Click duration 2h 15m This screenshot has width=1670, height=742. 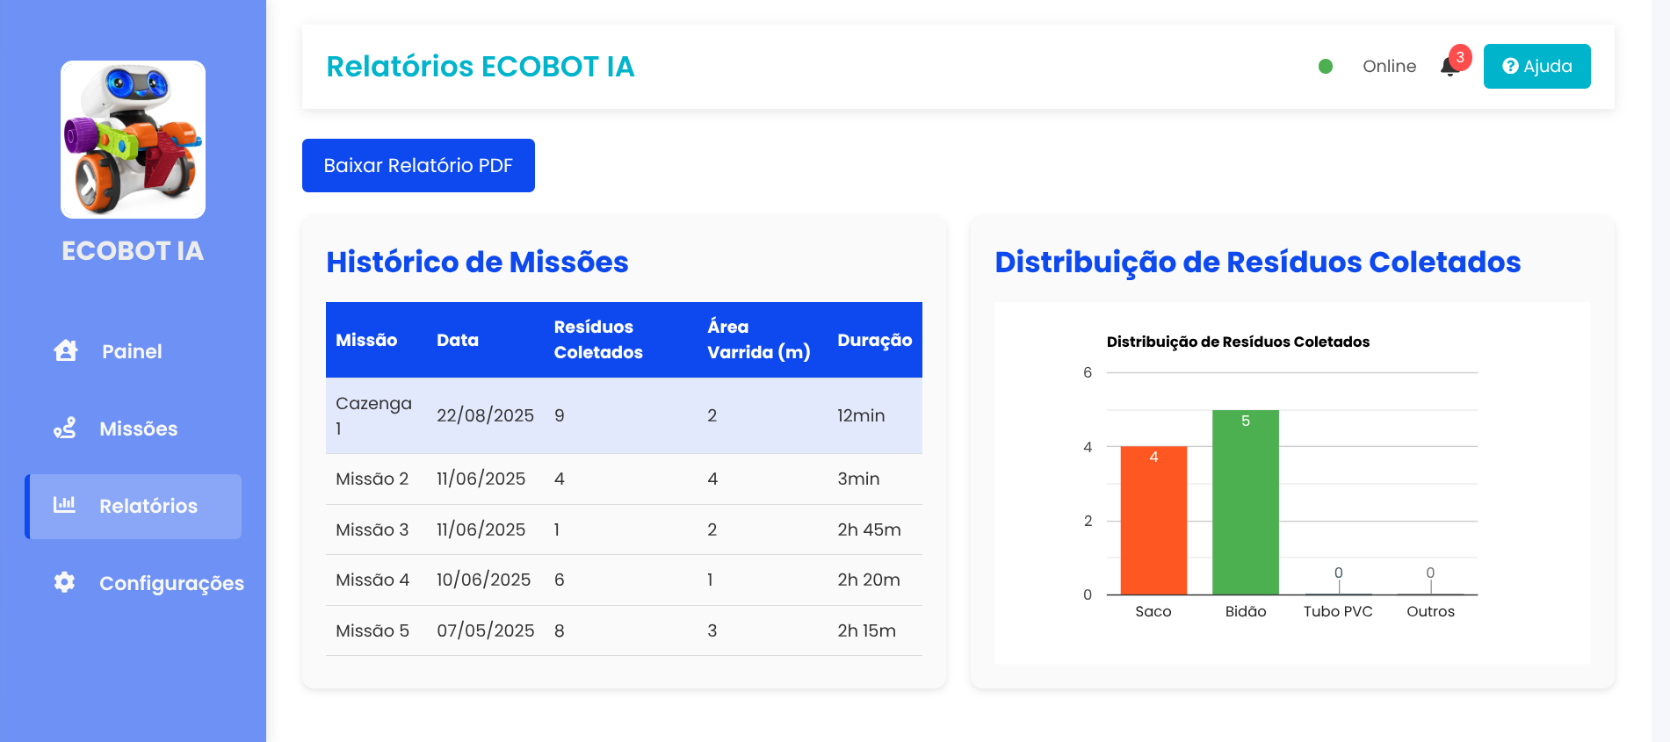(866, 630)
